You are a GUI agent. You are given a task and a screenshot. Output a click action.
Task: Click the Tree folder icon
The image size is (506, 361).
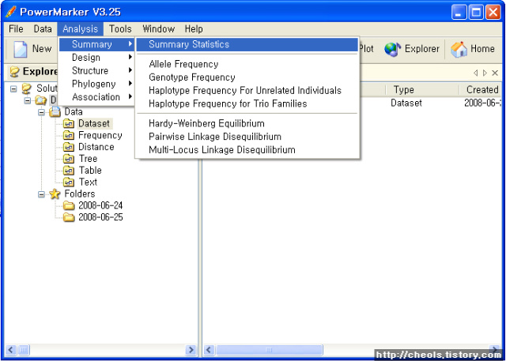tap(69, 159)
